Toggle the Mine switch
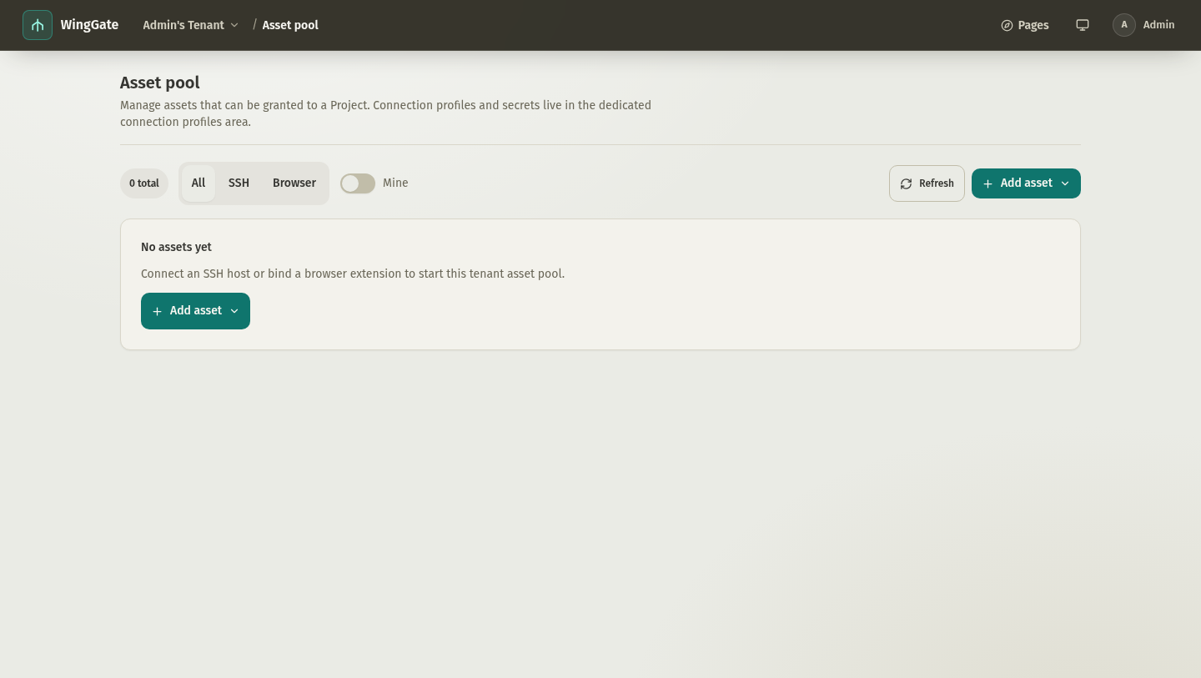Viewport: 1201px width, 678px height. coord(358,183)
